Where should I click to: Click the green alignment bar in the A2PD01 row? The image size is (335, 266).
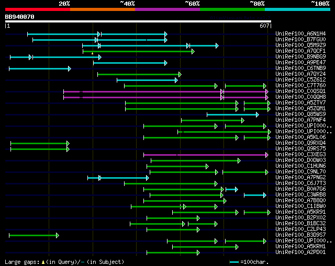point(173,253)
